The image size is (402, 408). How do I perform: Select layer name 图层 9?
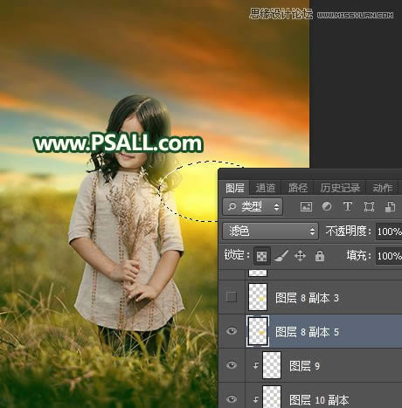pyautogui.click(x=304, y=366)
